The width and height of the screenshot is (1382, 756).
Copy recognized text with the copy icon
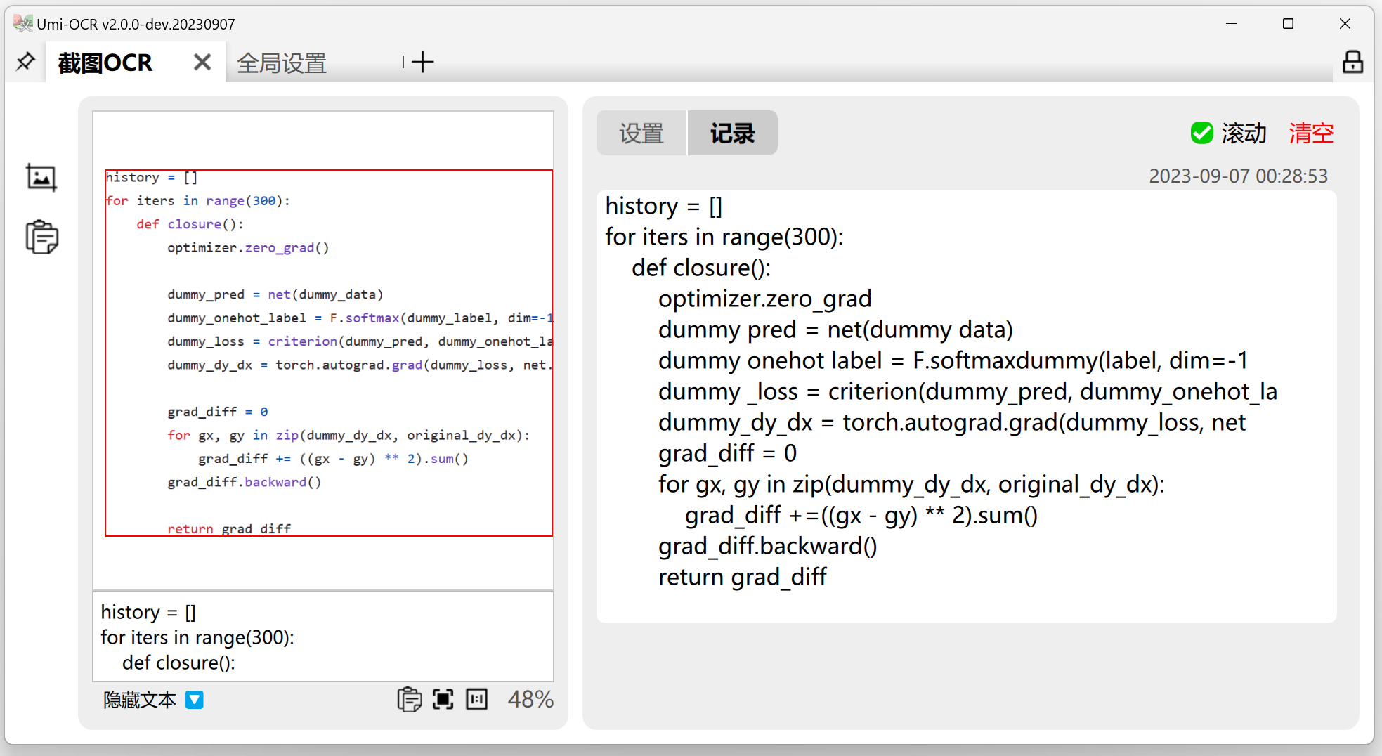(x=410, y=699)
